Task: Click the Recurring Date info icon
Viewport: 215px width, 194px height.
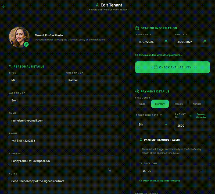Action: pos(161,115)
